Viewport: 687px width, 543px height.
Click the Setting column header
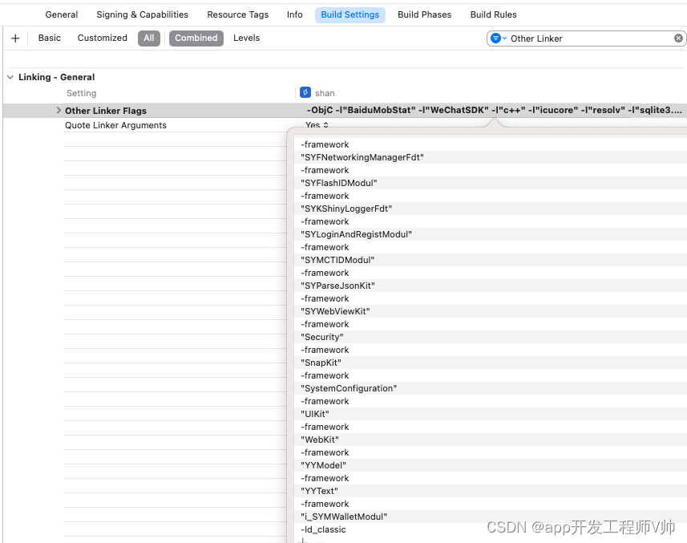point(82,93)
